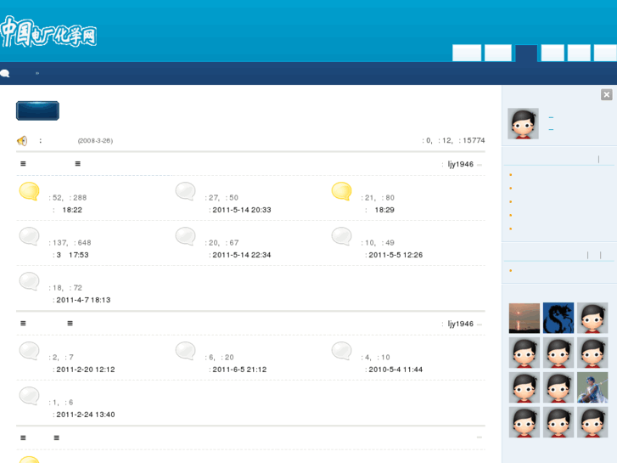This screenshot has width=617, height=463.
Task: Open the grey bubble forum with 27, 50 stats
Action: 185,191
